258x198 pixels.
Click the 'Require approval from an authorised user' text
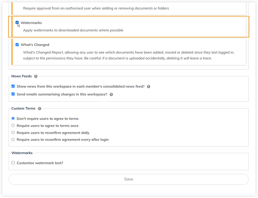click(96, 8)
